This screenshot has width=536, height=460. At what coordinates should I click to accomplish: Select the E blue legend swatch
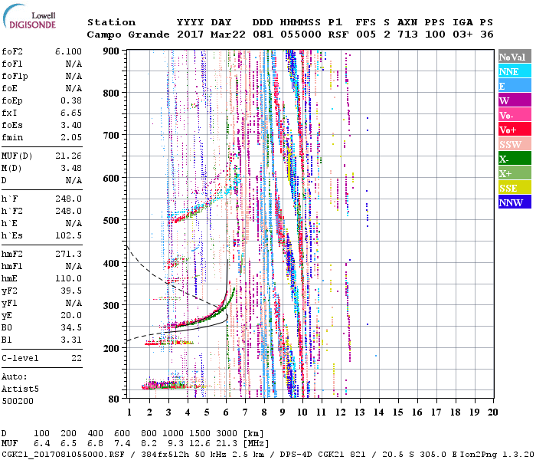coord(515,86)
